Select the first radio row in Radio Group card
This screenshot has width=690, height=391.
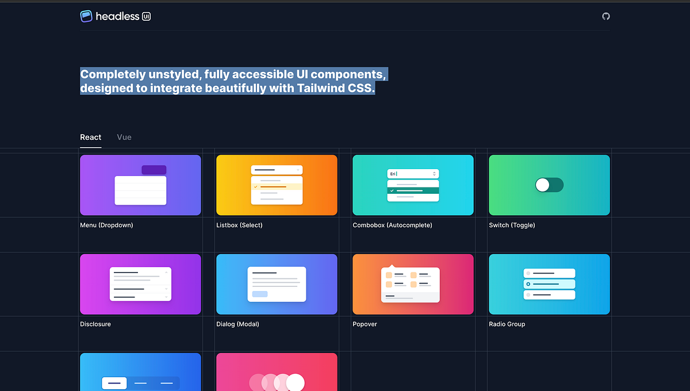coord(549,273)
